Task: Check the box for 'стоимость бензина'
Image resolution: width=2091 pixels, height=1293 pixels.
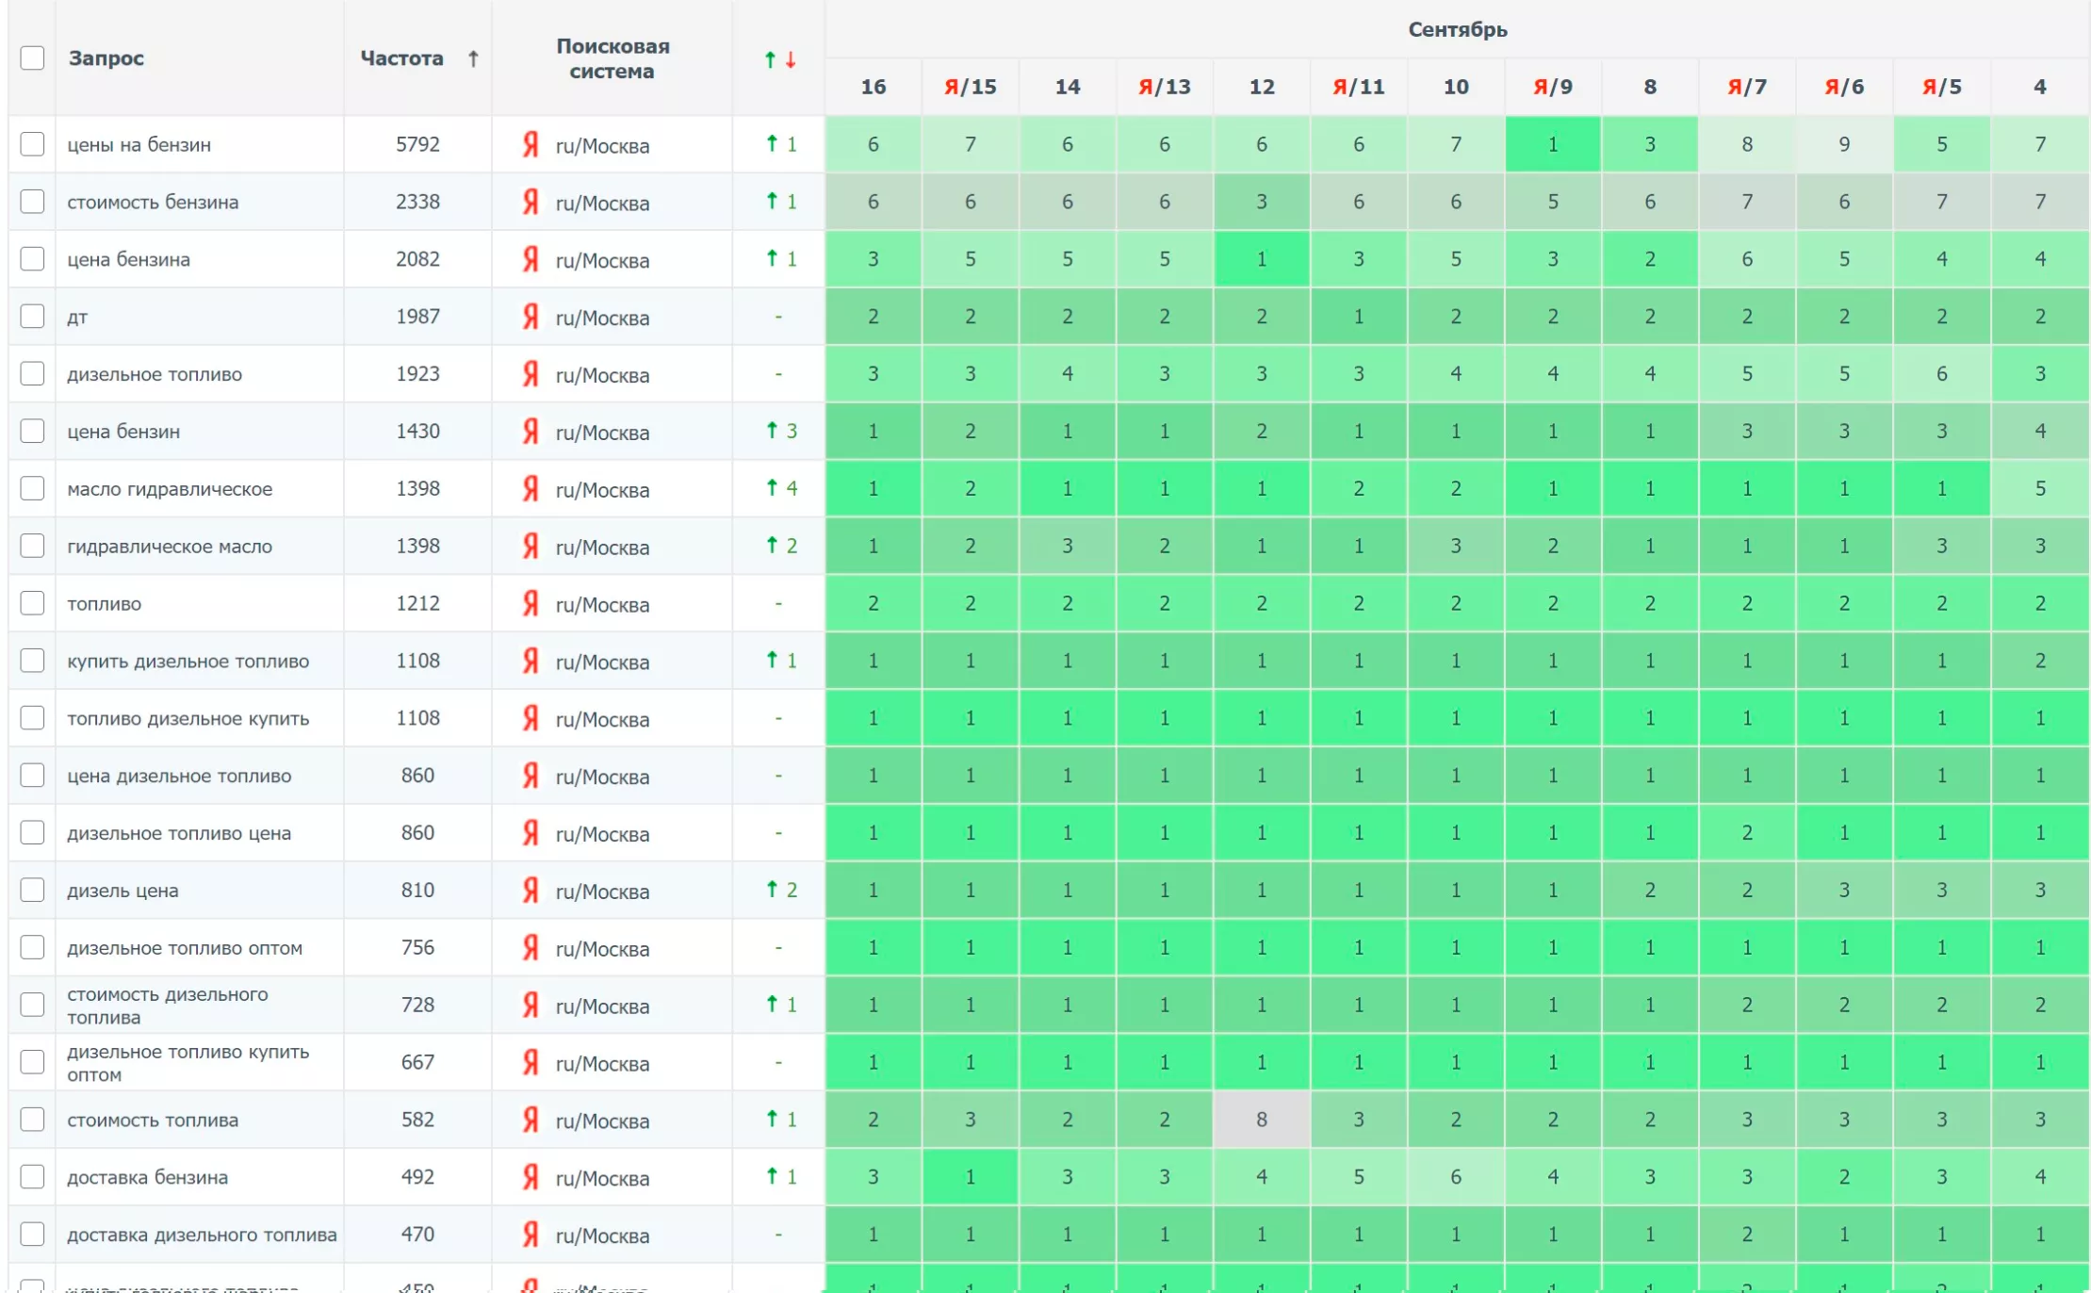Action: (32, 202)
